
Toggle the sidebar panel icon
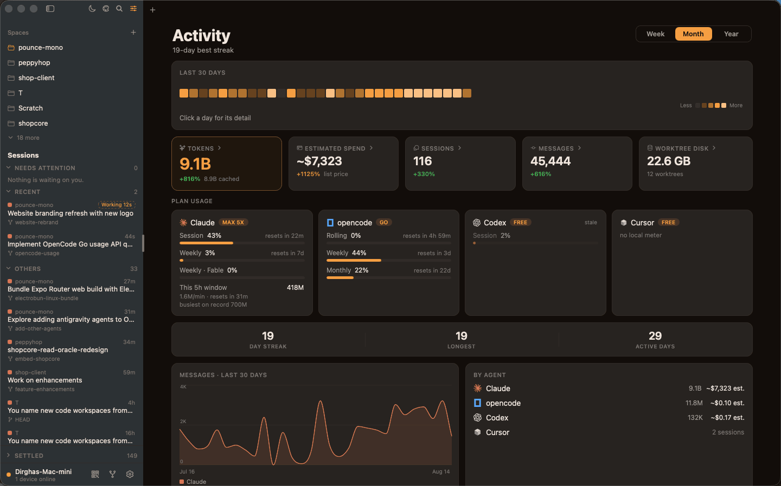click(50, 9)
